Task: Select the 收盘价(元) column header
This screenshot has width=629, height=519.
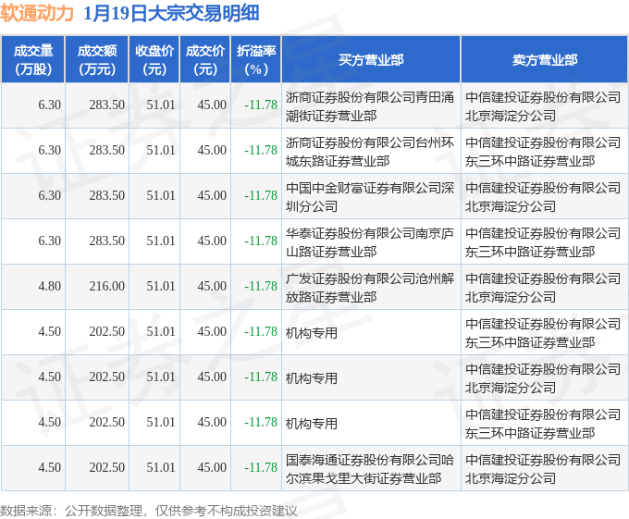Action: click(x=154, y=60)
